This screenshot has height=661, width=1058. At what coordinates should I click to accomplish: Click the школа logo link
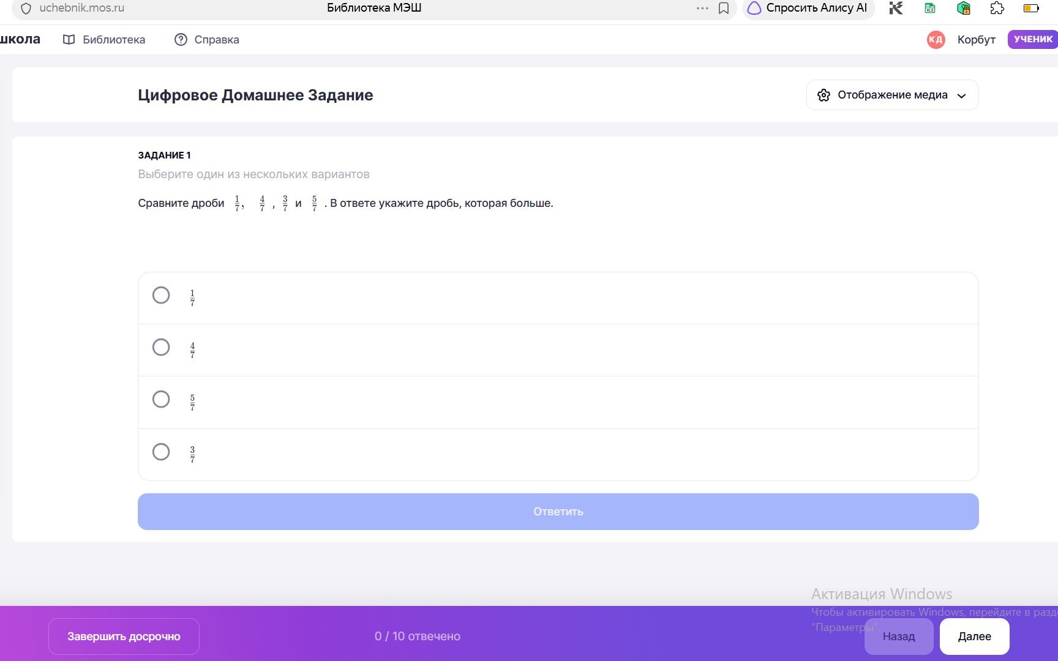coord(20,39)
